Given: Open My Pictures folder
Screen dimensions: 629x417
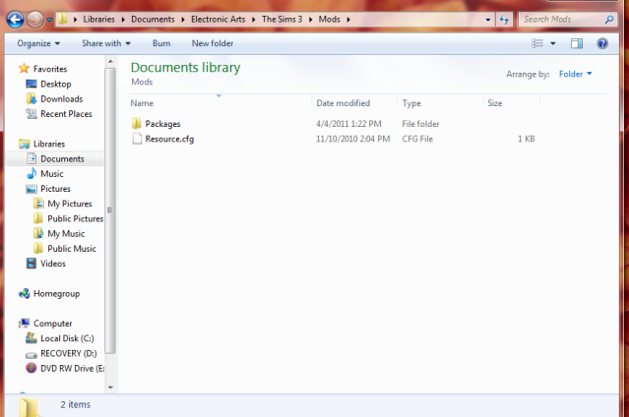Looking at the screenshot, I should tap(70, 204).
